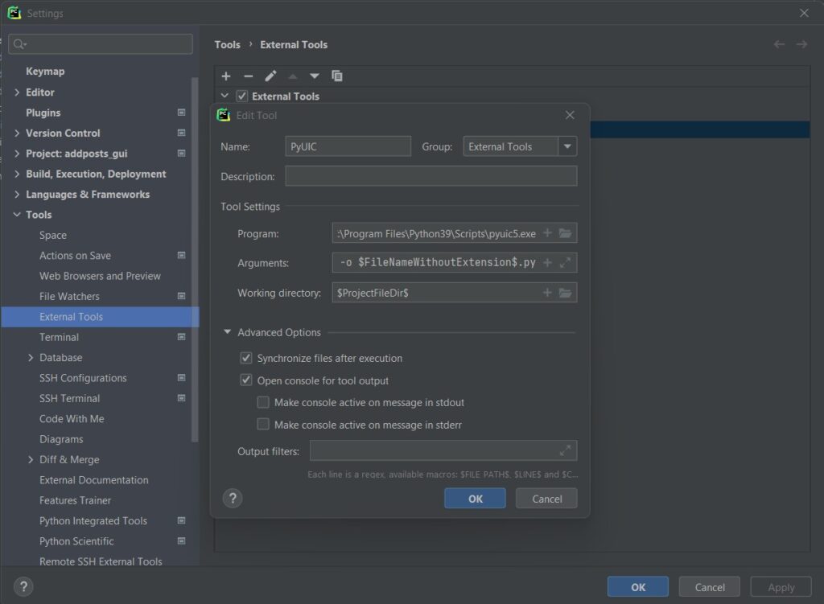Select File Watchers in settings tree
The height and width of the screenshot is (604, 824).
69,296
